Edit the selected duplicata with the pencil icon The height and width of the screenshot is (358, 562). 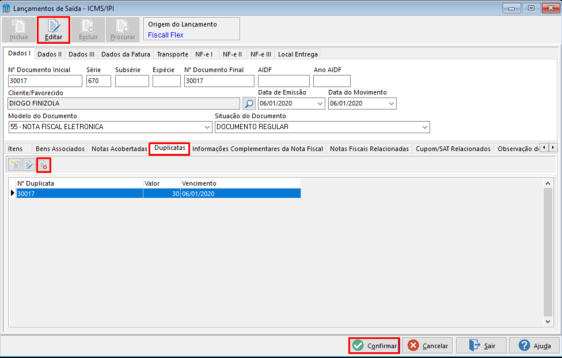[29, 165]
